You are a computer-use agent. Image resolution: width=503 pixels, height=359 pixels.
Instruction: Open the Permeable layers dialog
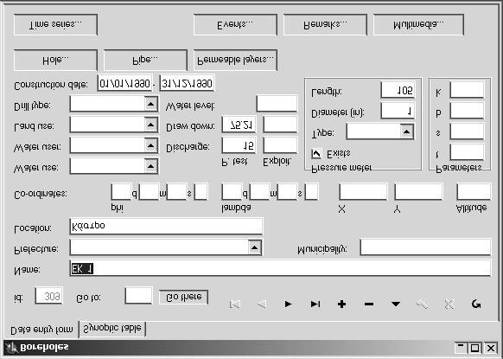pos(235,60)
